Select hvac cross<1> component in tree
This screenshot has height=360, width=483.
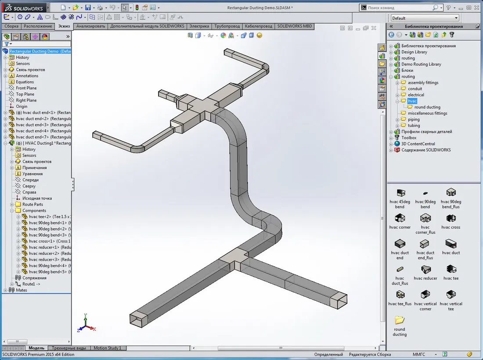pos(49,241)
